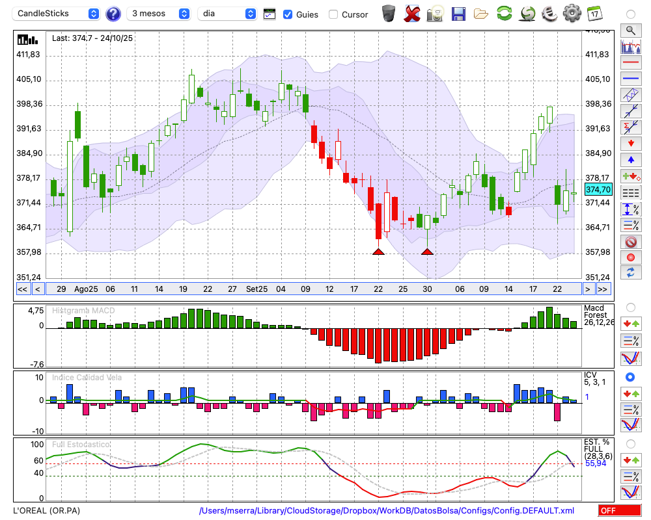Open the CandleSticks chart type dropdown
651x520 pixels.
[x=56, y=14]
